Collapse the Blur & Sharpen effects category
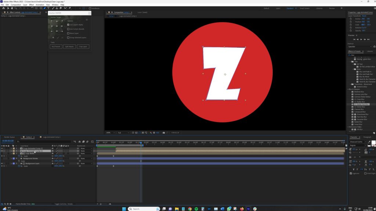This screenshot has width=376, height=211. [348, 89]
